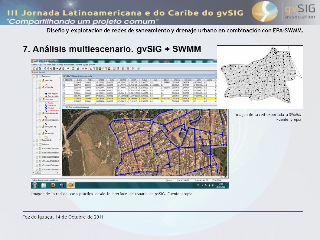Click the grey right arrow toolbar icon

click(83, 68)
